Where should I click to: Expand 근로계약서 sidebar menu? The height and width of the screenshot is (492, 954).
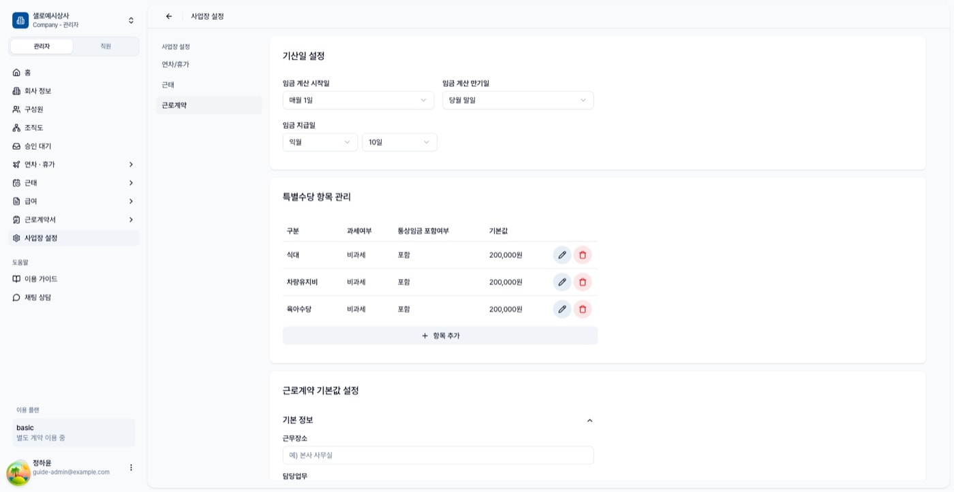tap(74, 219)
